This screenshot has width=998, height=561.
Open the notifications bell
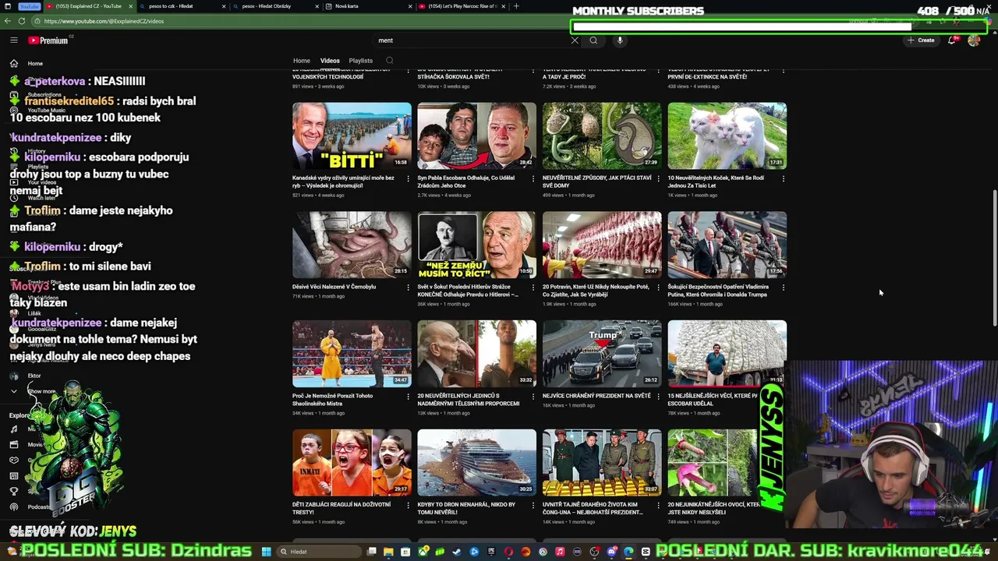952,40
